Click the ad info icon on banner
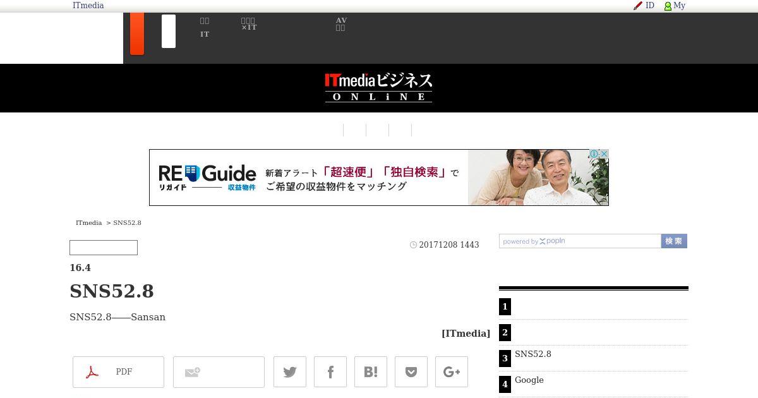758x398 pixels. 594,154
